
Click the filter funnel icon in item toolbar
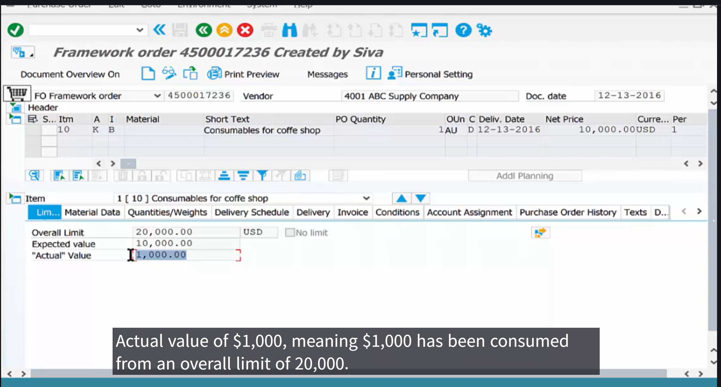click(262, 176)
